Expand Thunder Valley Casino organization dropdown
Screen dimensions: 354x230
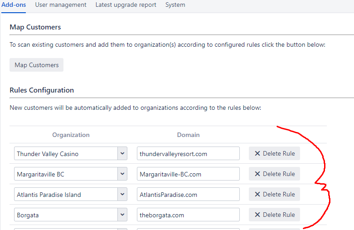coord(122,154)
